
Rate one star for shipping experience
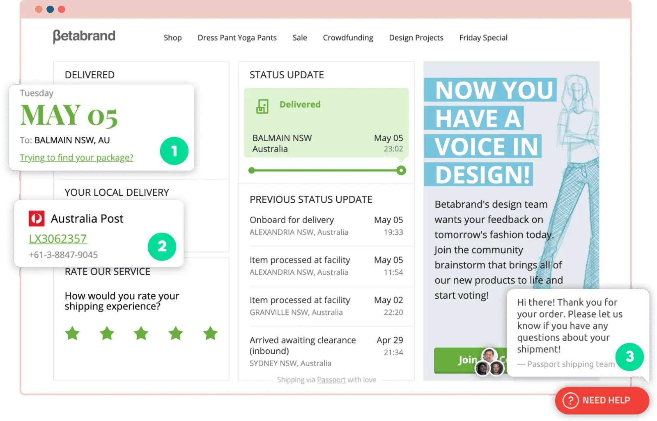[x=72, y=333]
